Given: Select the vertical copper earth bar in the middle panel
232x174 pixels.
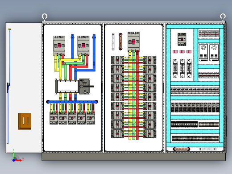Looking at the screenshot, I should [x=120, y=41].
